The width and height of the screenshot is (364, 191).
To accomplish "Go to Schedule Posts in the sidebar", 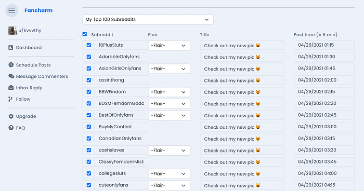I will [x=33, y=65].
